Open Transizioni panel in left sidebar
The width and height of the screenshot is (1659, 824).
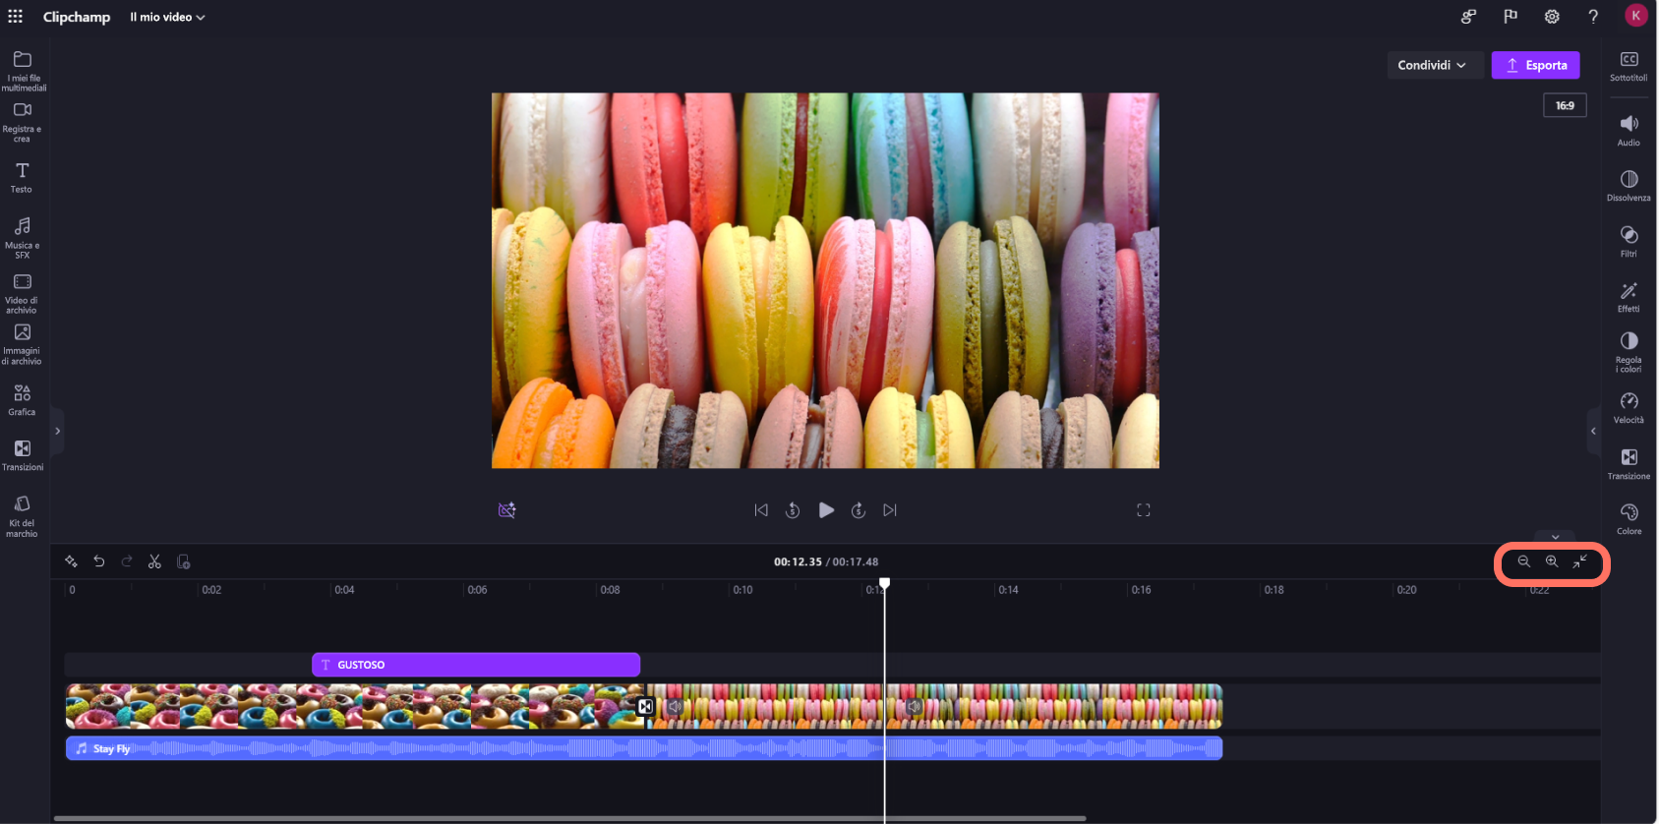coord(23,455)
